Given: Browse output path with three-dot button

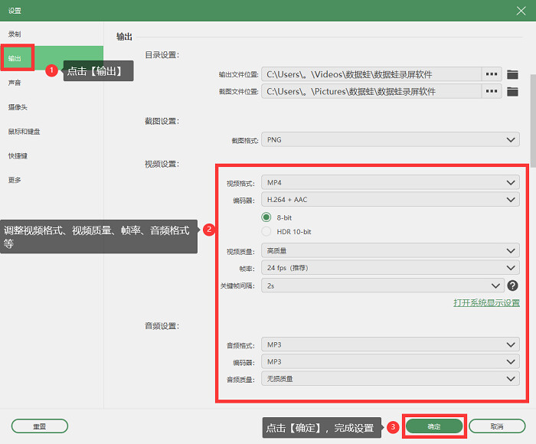Looking at the screenshot, I should click(492, 74).
